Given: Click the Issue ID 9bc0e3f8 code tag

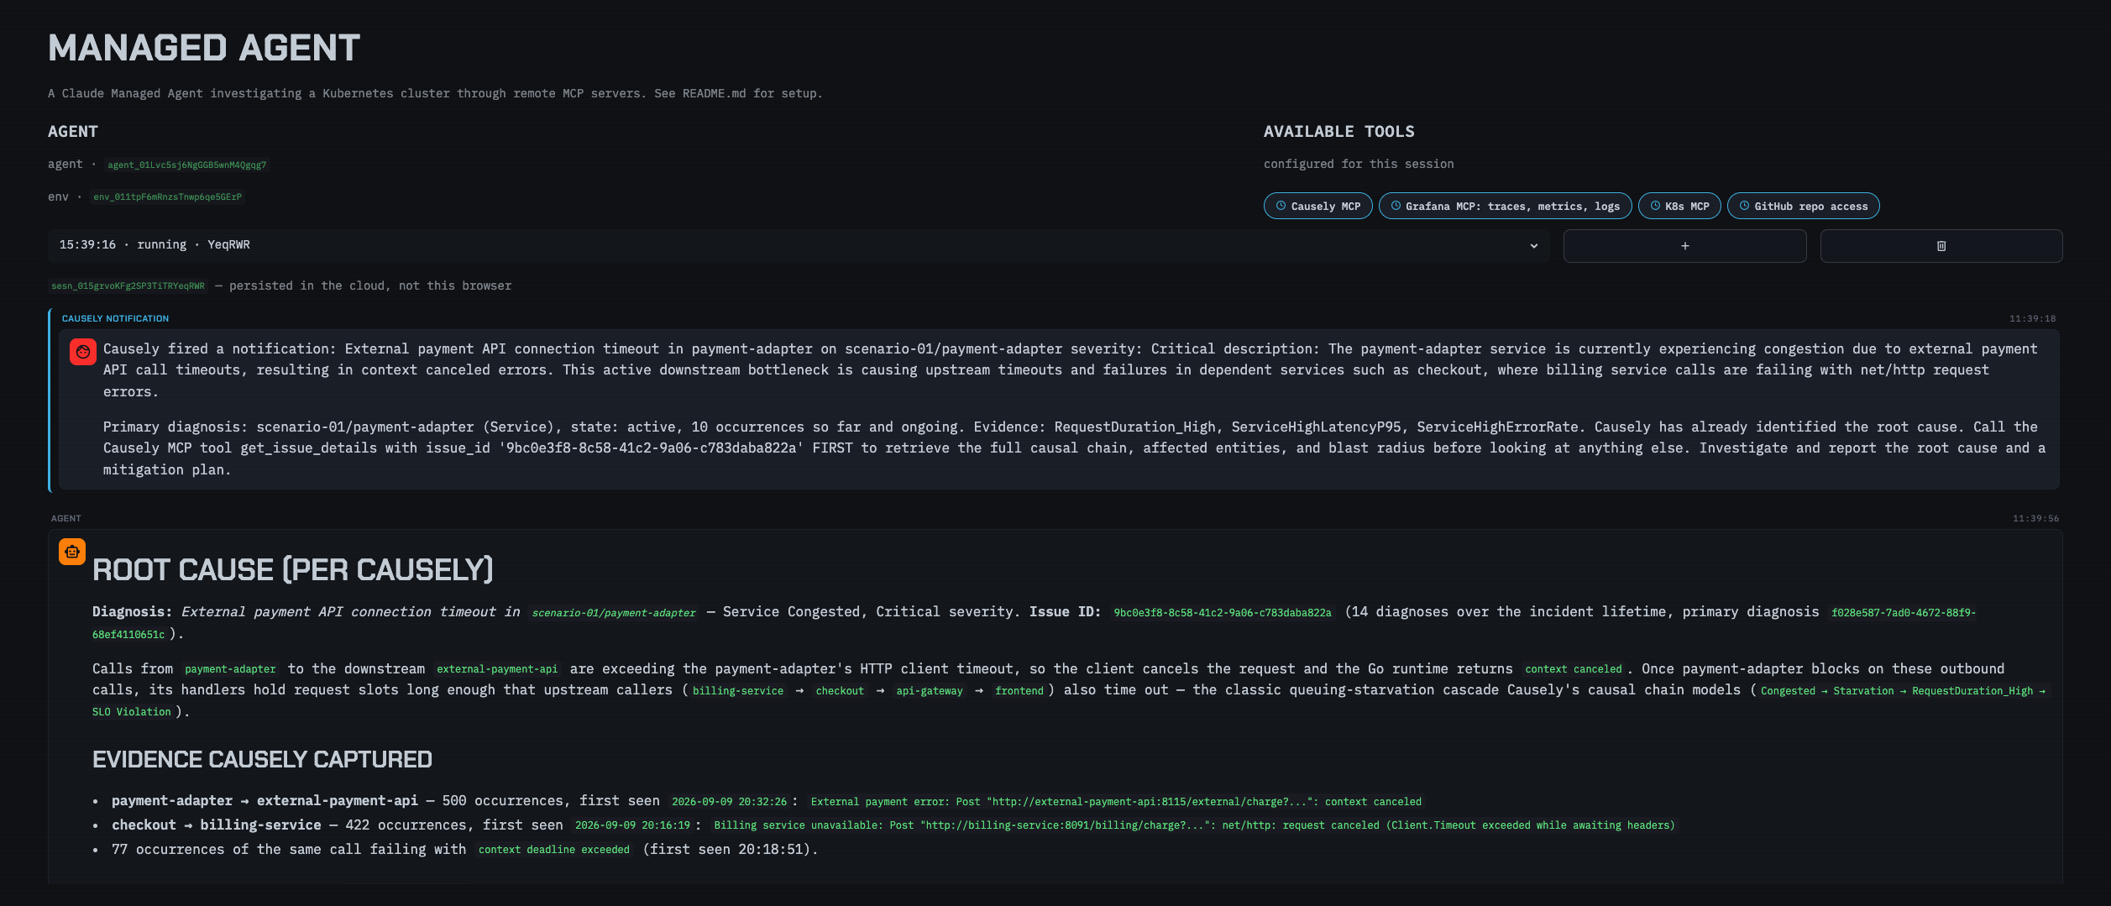Looking at the screenshot, I should 1222,613.
